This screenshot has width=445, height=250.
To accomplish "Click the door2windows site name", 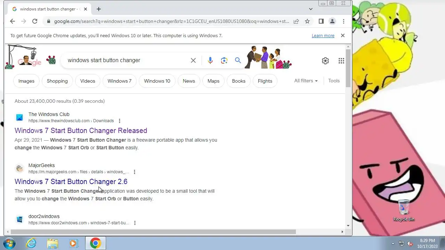I will coord(44,216).
